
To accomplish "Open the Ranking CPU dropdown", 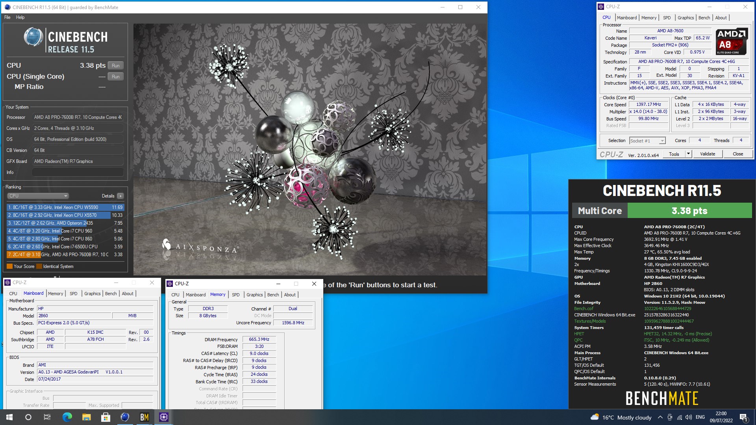I will tap(38, 196).
